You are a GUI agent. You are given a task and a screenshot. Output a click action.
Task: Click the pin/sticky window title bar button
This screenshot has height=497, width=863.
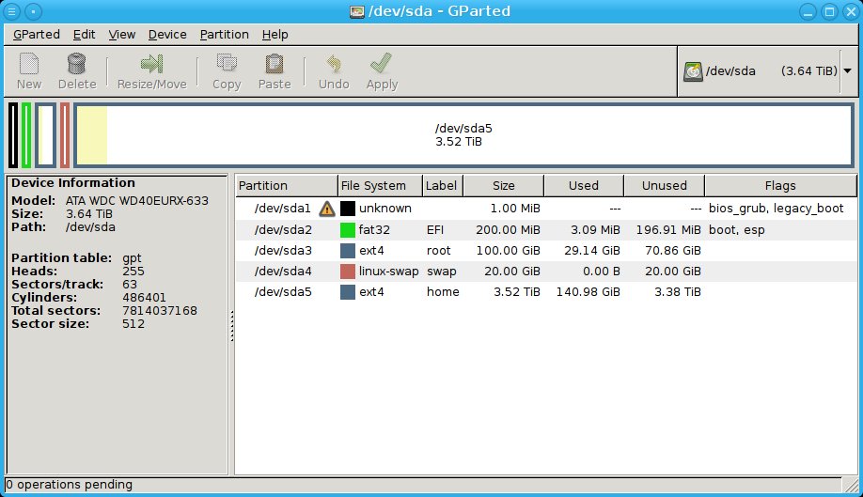[x=34, y=11]
